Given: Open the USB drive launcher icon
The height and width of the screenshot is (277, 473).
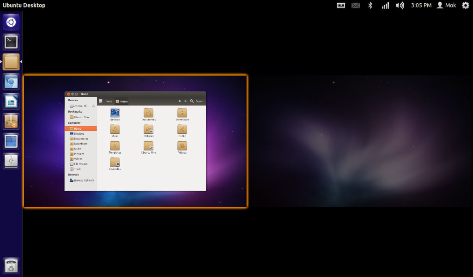Looking at the screenshot, I should 11,161.
